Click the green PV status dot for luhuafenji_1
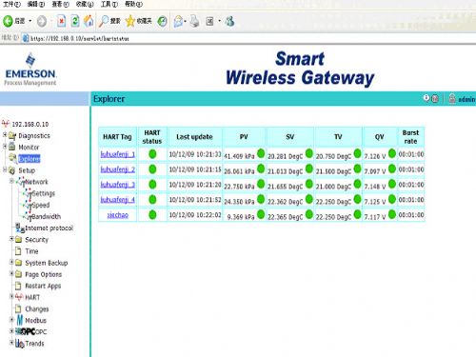476x357 pixels. click(261, 153)
